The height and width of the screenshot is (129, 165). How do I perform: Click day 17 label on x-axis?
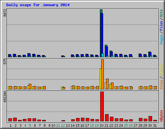click(x=87, y=125)
